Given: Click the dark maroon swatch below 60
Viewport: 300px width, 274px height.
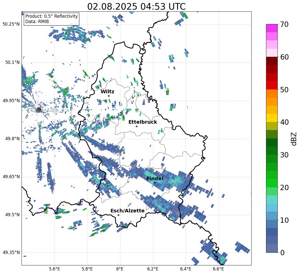Looking at the screenshot, I should pyautogui.click(x=272, y=61).
